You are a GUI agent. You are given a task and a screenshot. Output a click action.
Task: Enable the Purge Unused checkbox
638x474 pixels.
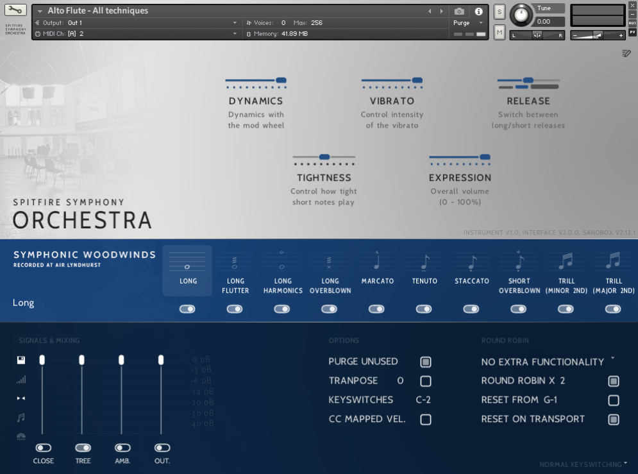click(x=426, y=362)
